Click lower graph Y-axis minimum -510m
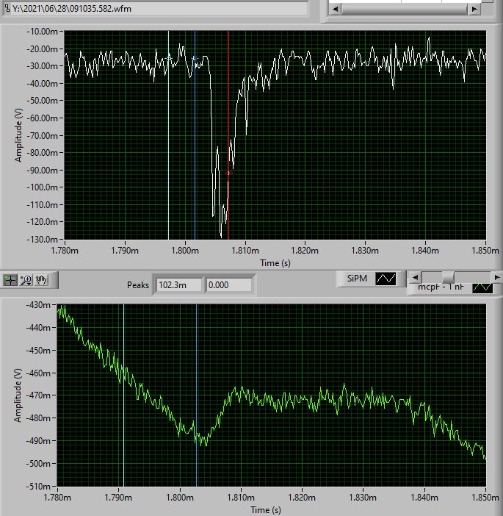Viewport: 503px width, 516px height. 38,487
